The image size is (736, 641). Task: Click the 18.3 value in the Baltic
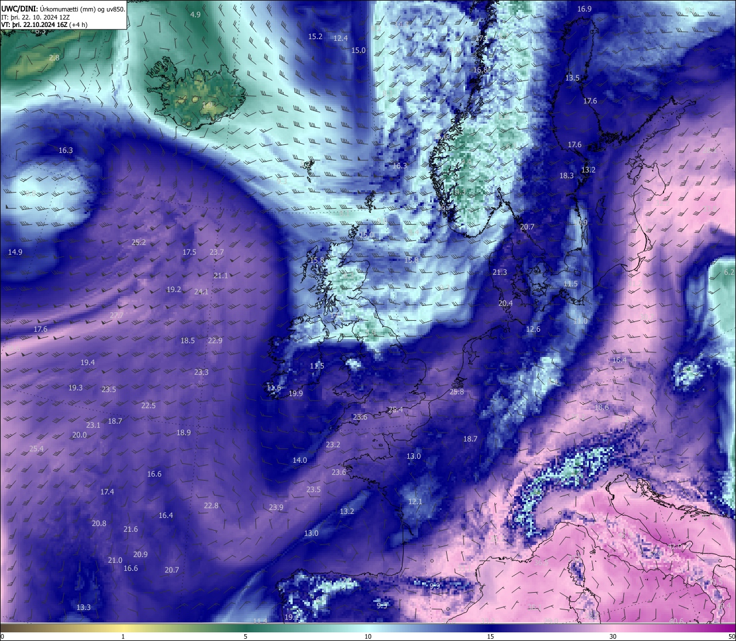click(566, 175)
